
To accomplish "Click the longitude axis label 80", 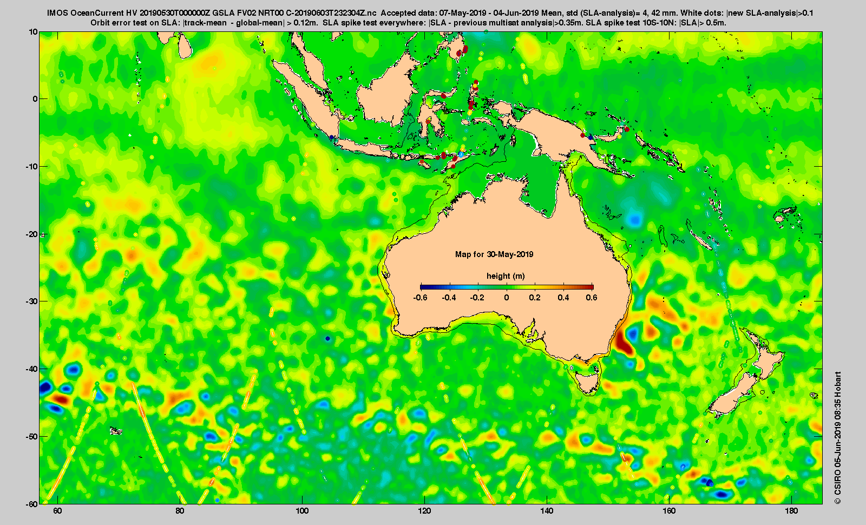I will point(180,511).
